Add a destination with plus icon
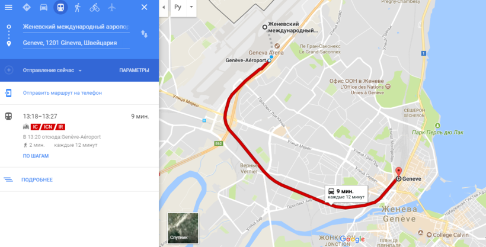486x247 pixels. (x=9, y=70)
